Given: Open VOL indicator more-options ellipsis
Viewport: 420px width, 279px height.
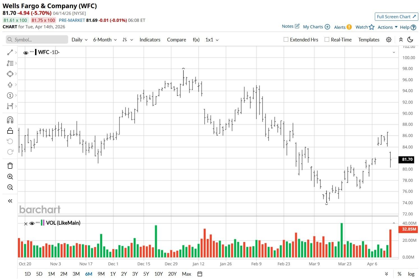Looking at the screenshot, I should pyautogui.click(x=38, y=222).
